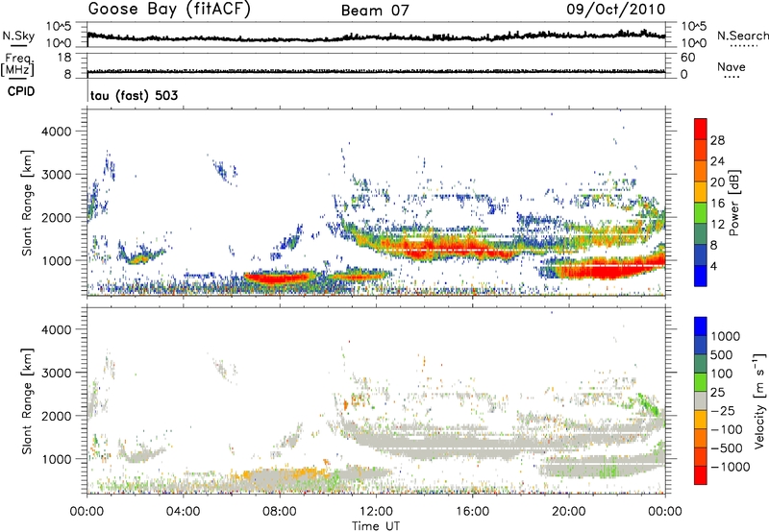The width and height of the screenshot is (769, 532).
Task: Select the "4" label on the power color bar
Action: point(714,267)
